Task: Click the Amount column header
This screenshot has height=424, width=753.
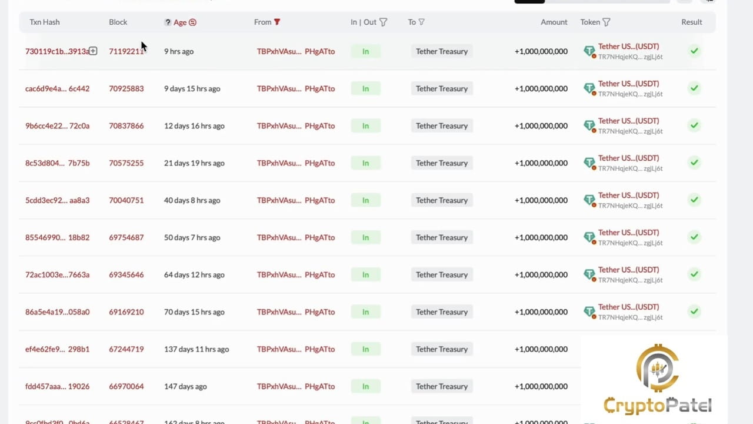Action: tap(554, 22)
